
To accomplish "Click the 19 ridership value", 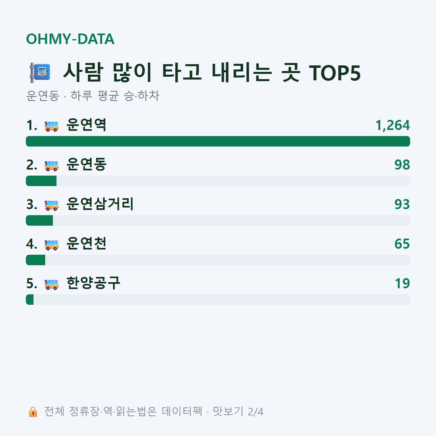I will [x=402, y=284].
